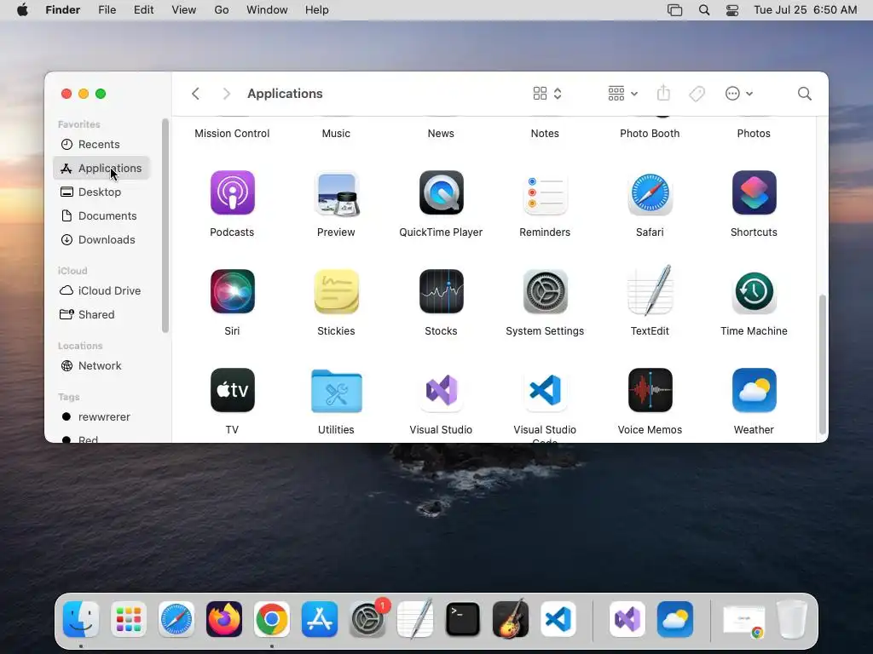Select the QuickTime Player icon
873x654 pixels.
click(441, 192)
